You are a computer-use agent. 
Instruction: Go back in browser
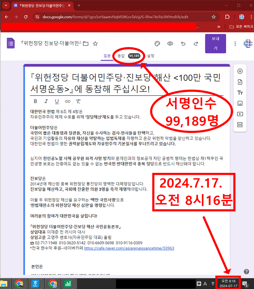(x=7, y=17)
